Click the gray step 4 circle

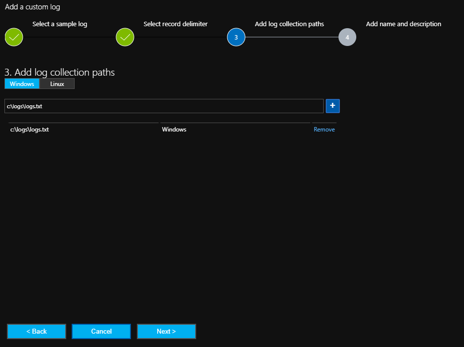coord(347,37)
